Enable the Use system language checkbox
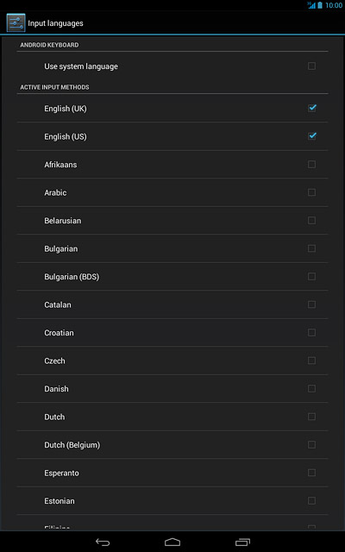 (311, 66)
